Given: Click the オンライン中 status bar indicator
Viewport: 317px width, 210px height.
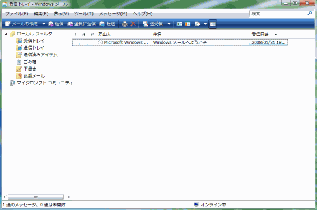Looking at the screenshot, I should 210,205.
